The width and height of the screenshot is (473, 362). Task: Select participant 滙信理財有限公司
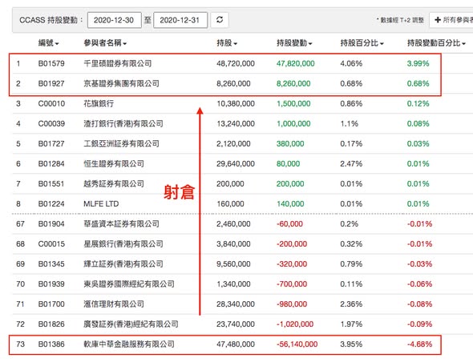point(114,304)
